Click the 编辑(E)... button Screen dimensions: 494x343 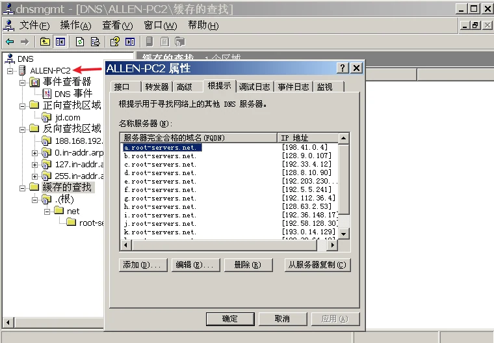[x=196, y=265]
